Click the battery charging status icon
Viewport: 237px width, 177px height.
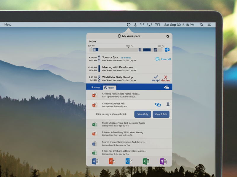[157, 25]
